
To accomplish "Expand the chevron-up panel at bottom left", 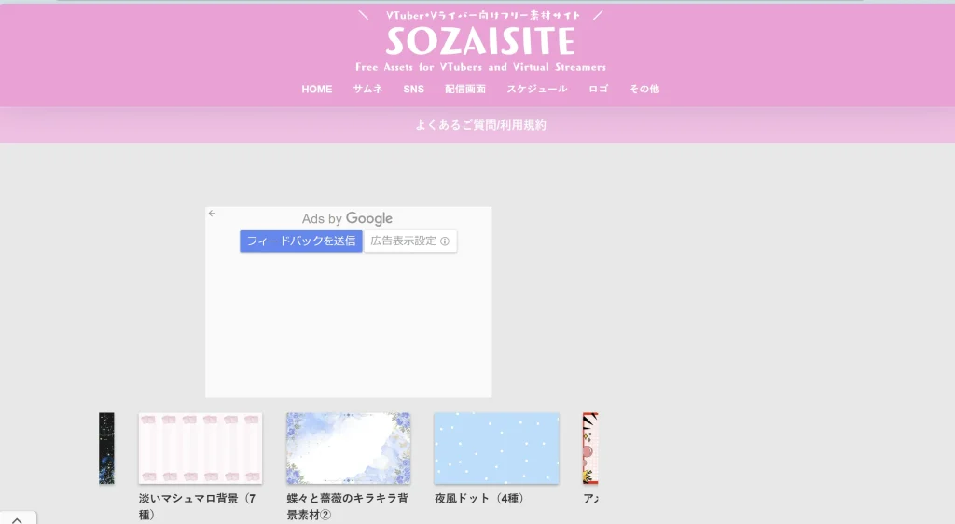I will [18, 517].
